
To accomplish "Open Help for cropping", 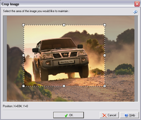I will (129, 115).
